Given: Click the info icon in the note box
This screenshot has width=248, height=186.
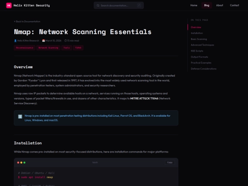Looking at the screenshot, I should [20, 117].
